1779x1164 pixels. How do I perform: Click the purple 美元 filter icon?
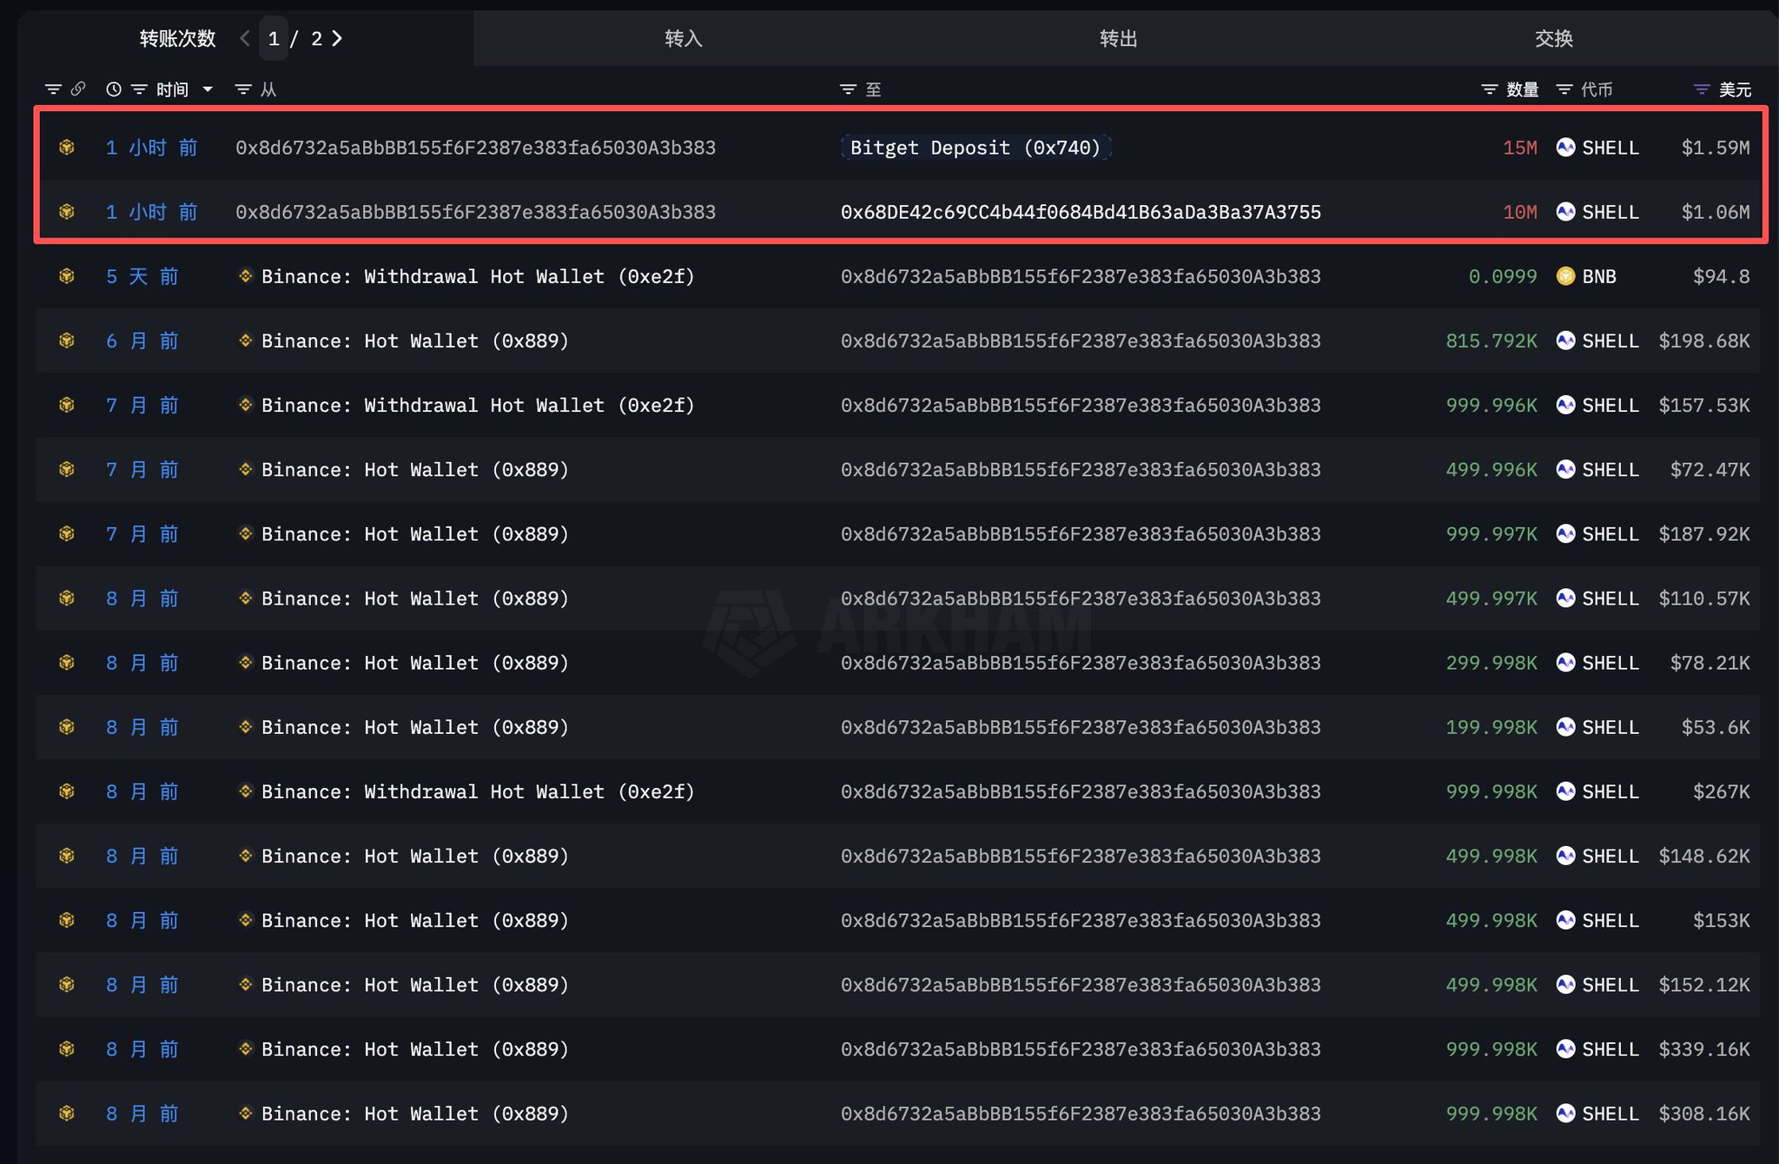point(1701,89)
